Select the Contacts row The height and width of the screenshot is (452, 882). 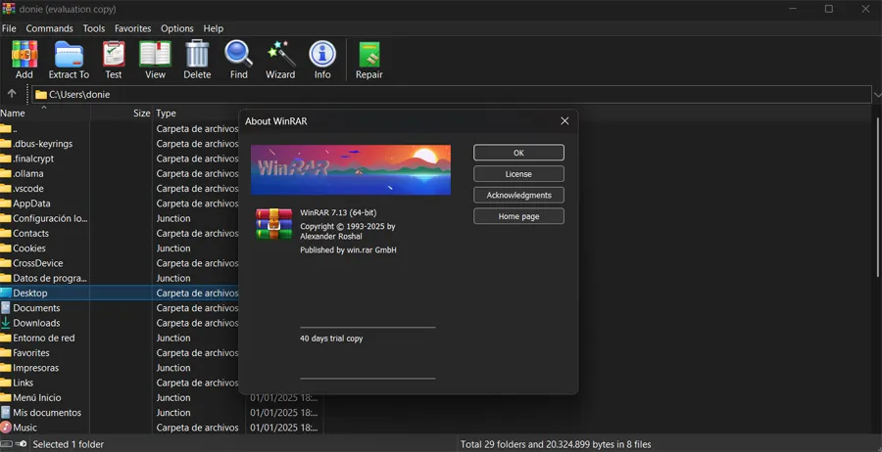(121, 233)
